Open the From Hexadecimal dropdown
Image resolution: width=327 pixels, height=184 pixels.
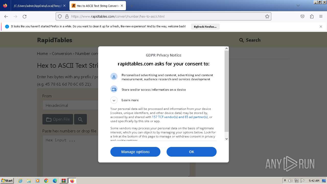point(70,105)
